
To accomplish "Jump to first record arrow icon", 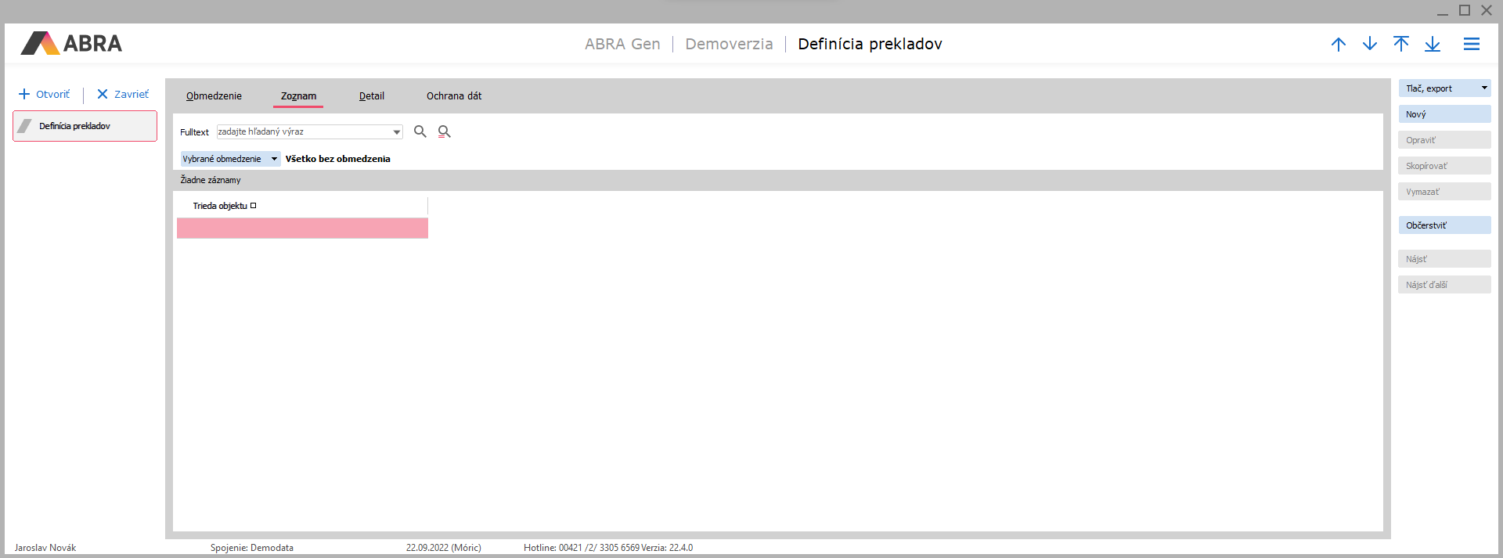I will [1400, 45].
